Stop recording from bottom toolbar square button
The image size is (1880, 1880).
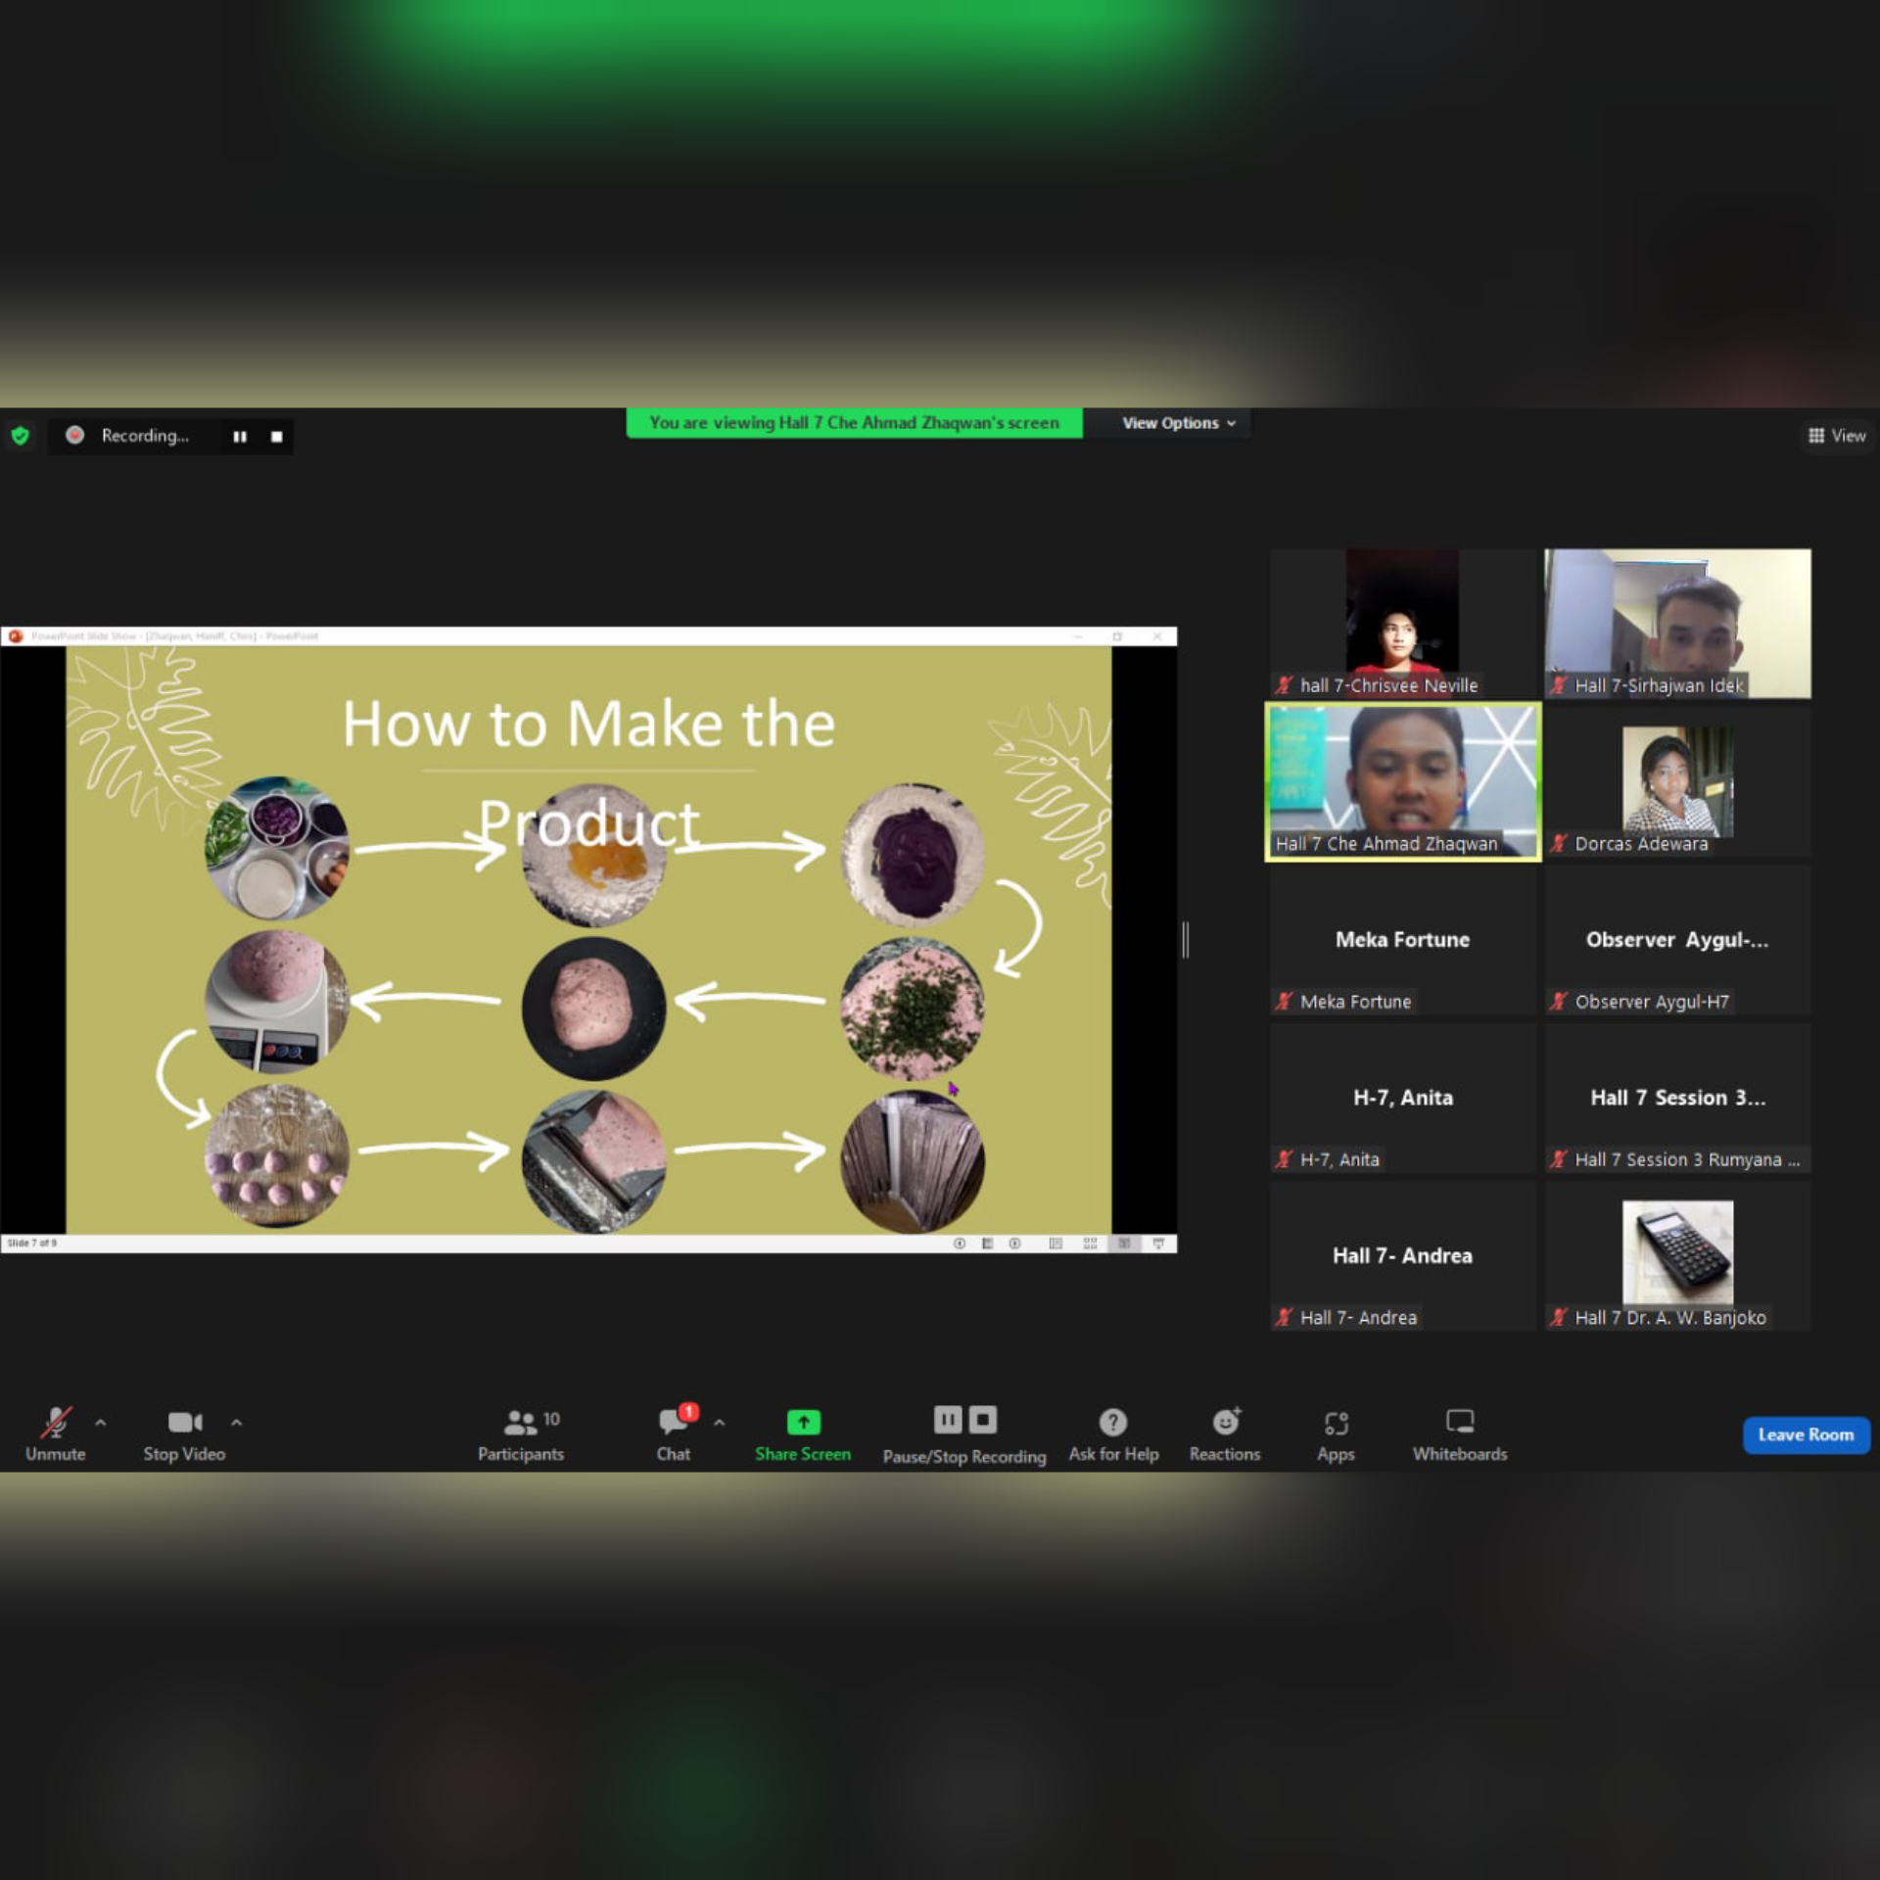pyautogui.click(x=982, y=1420)
